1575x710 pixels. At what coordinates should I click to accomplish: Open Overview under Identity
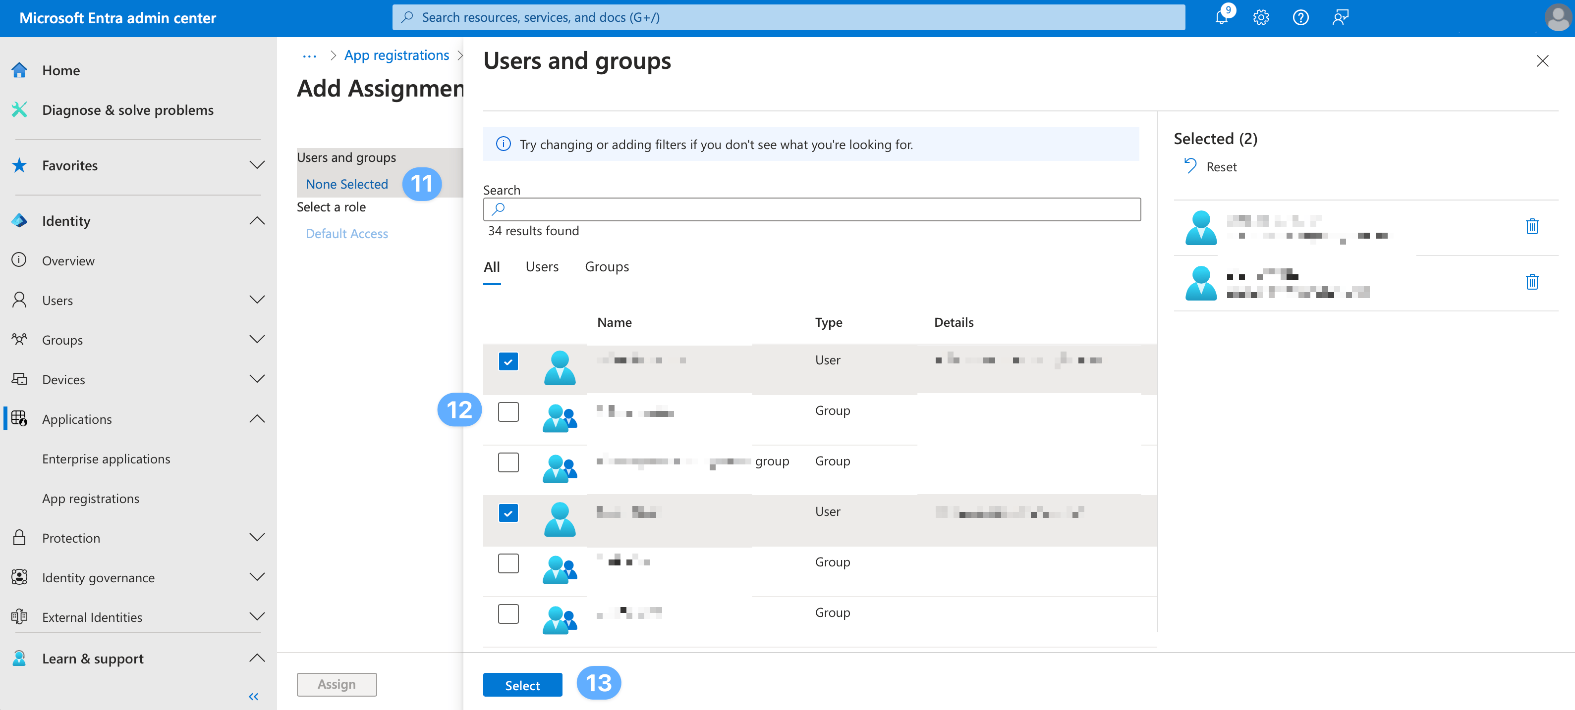tap(68, 261)
